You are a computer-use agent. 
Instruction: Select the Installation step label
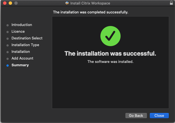21,51
